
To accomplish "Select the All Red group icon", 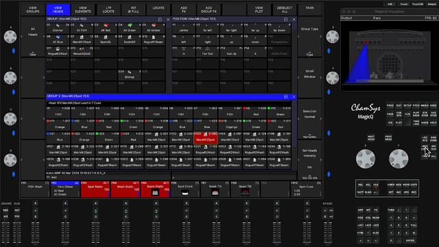I will coord(106,25).
